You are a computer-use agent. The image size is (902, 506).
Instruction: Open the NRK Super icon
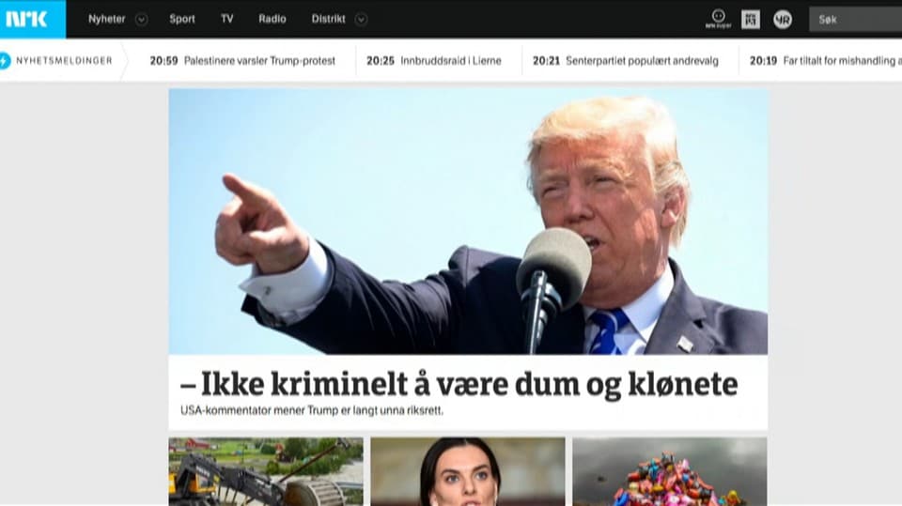[x=719, y=19]
